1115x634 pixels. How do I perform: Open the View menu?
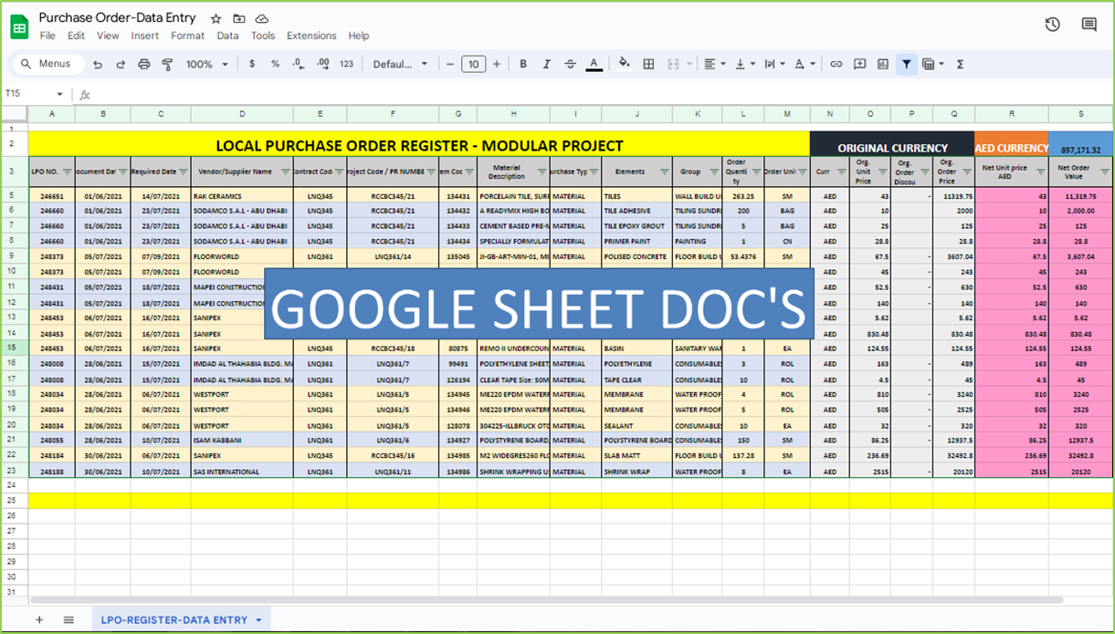coord(108,36)
